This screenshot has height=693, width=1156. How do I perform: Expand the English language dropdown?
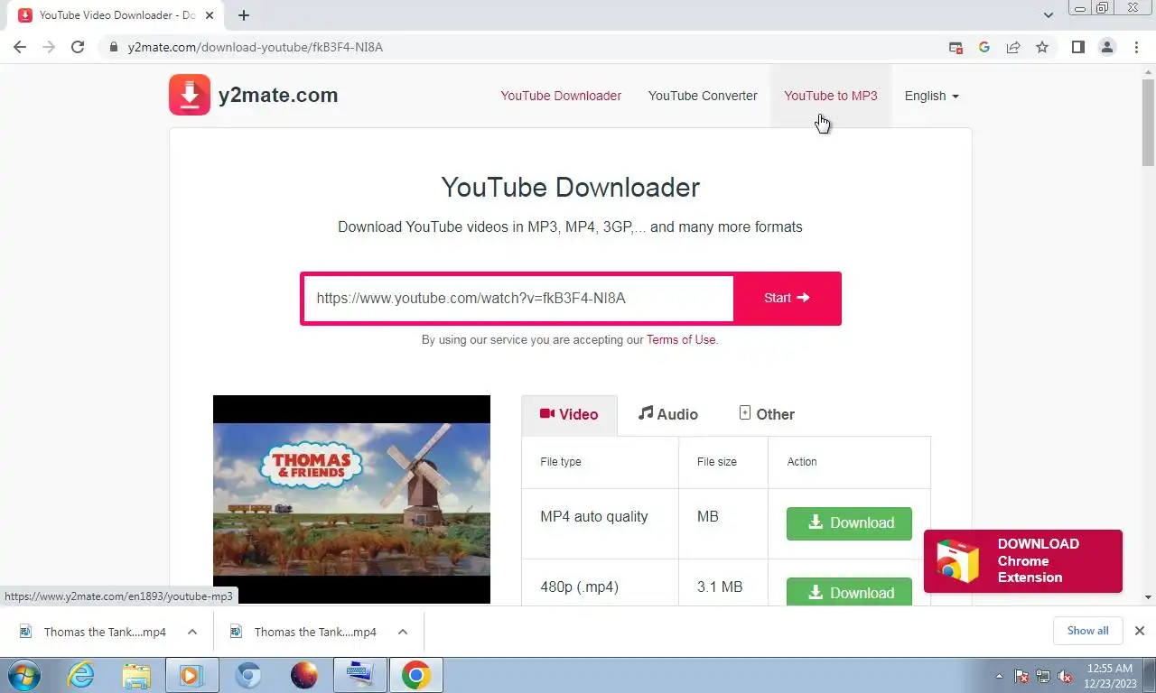click(931, 96)
